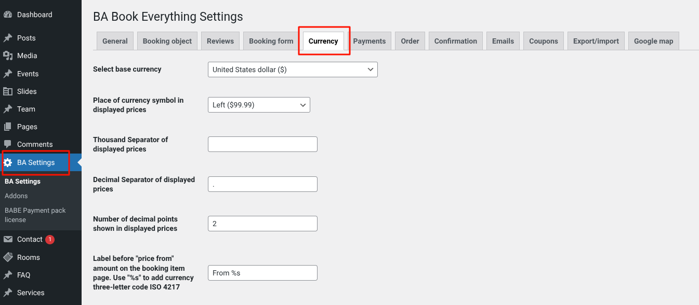This screenshot has width=699, height=305.
Task: Select the Emails settings tab
Action: (x=503, y=41)
